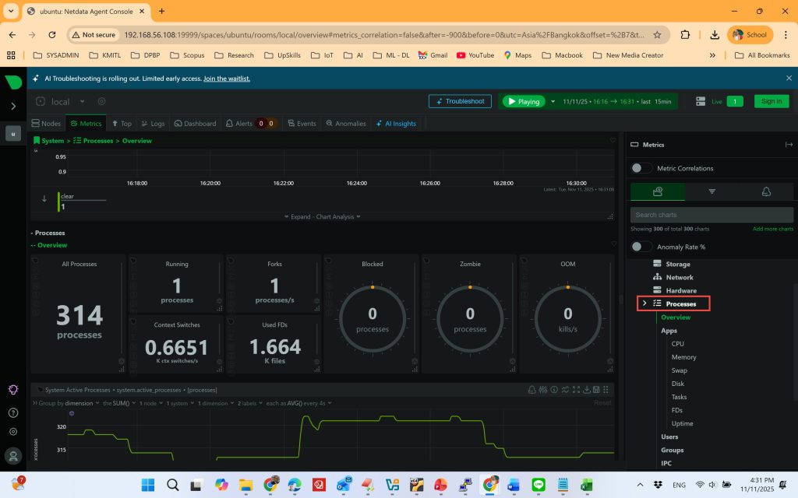Click the filter icon tab in Metrics panel

click(711, 191)
